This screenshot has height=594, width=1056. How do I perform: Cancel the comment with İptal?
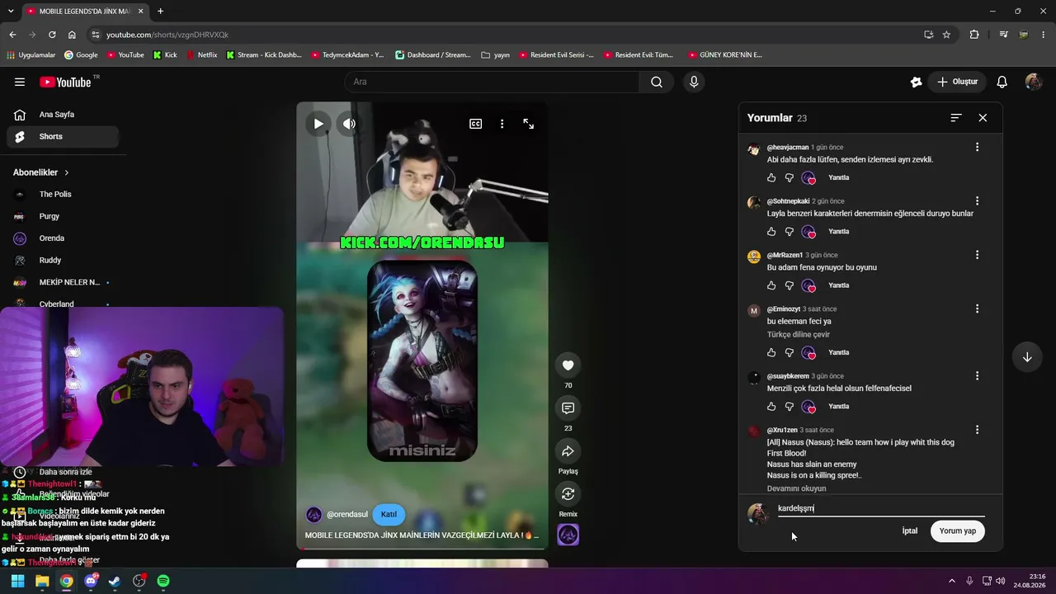pyautogui.click(x=910, y=531)
